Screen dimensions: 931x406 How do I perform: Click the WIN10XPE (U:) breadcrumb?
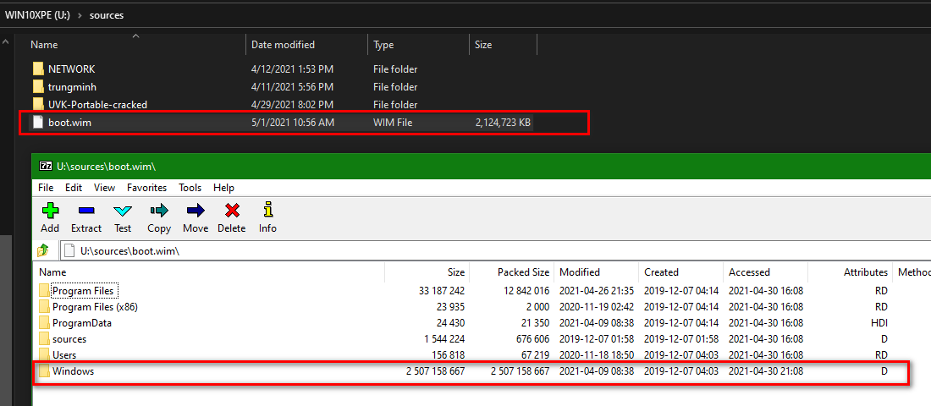coord(37,15)
